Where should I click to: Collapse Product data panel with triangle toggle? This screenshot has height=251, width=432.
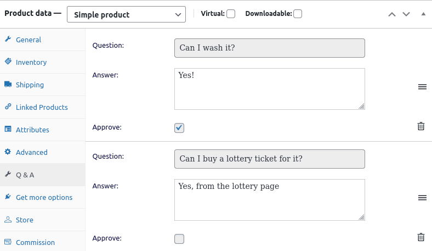tap(423, 14)
